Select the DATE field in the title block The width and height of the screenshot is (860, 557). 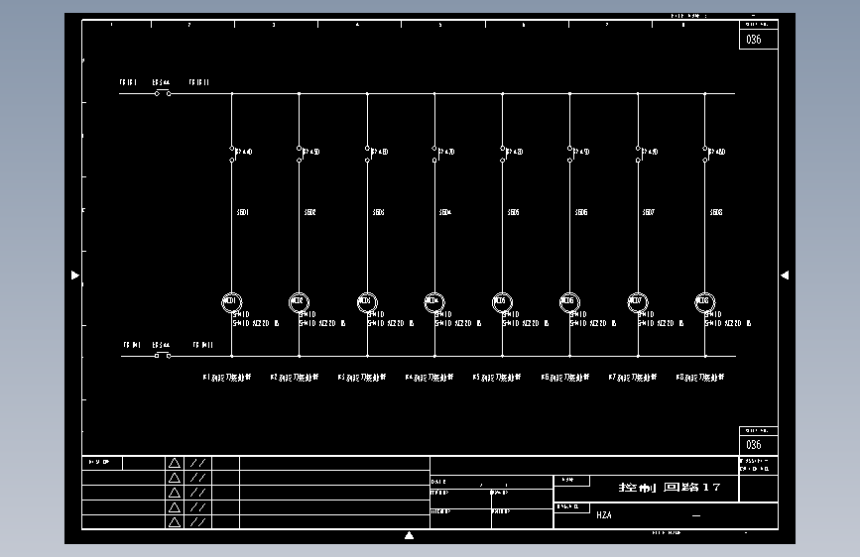[x=491, y=482]
